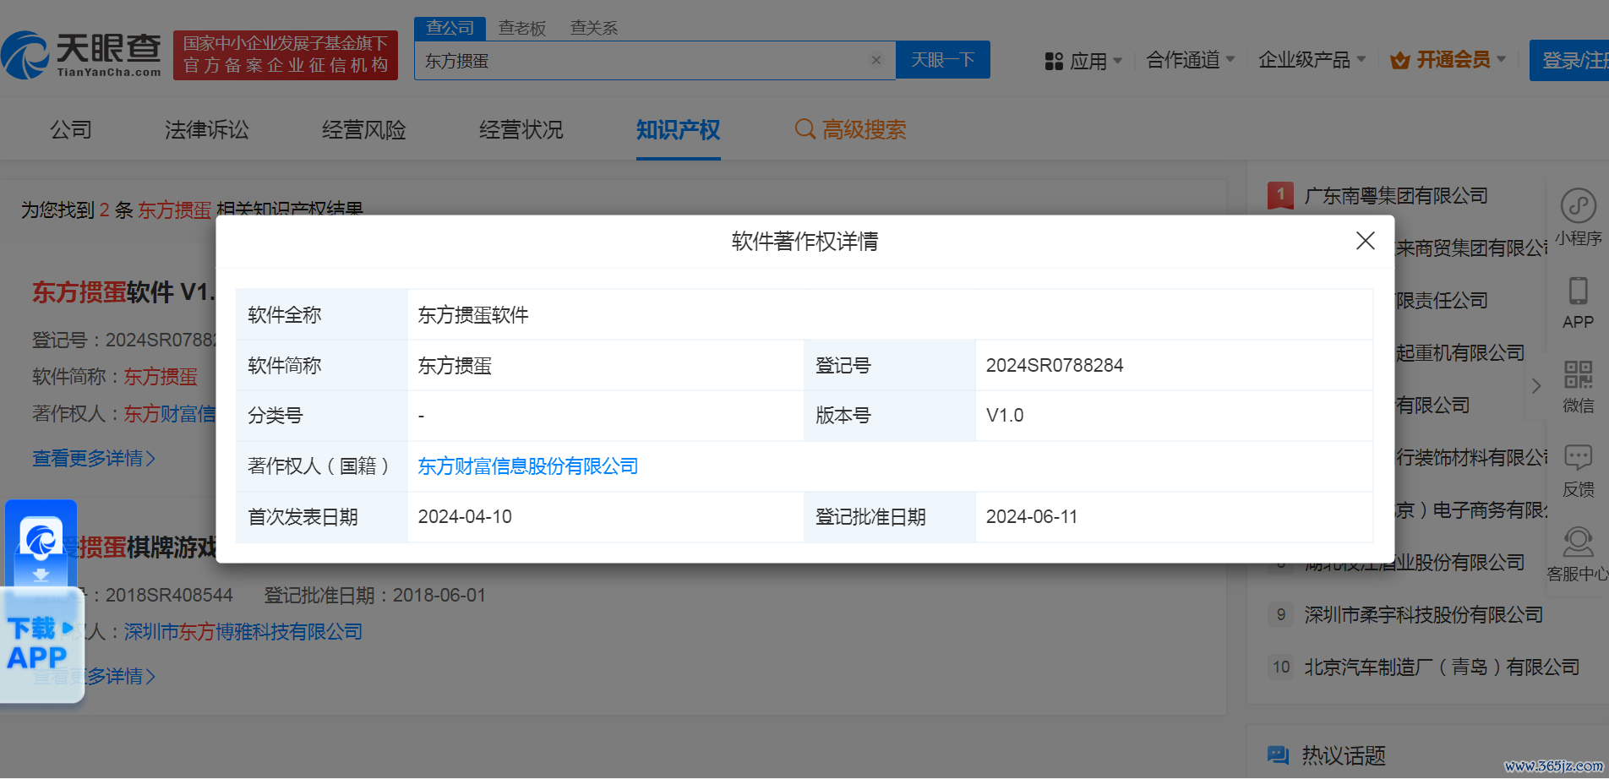Expand the 合作通道 dropdown
The height and width of the screenshot is (779, 1609).
tap(1190, 60)
